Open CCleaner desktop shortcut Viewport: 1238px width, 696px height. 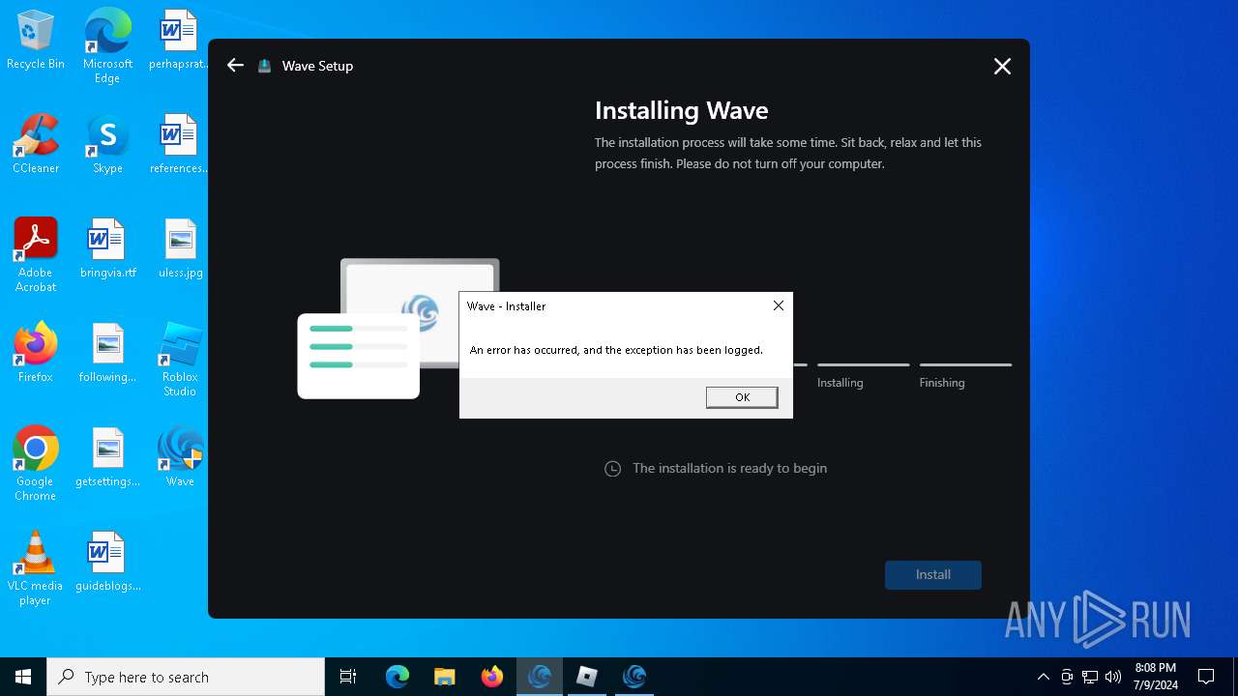(x=36, y=145)
